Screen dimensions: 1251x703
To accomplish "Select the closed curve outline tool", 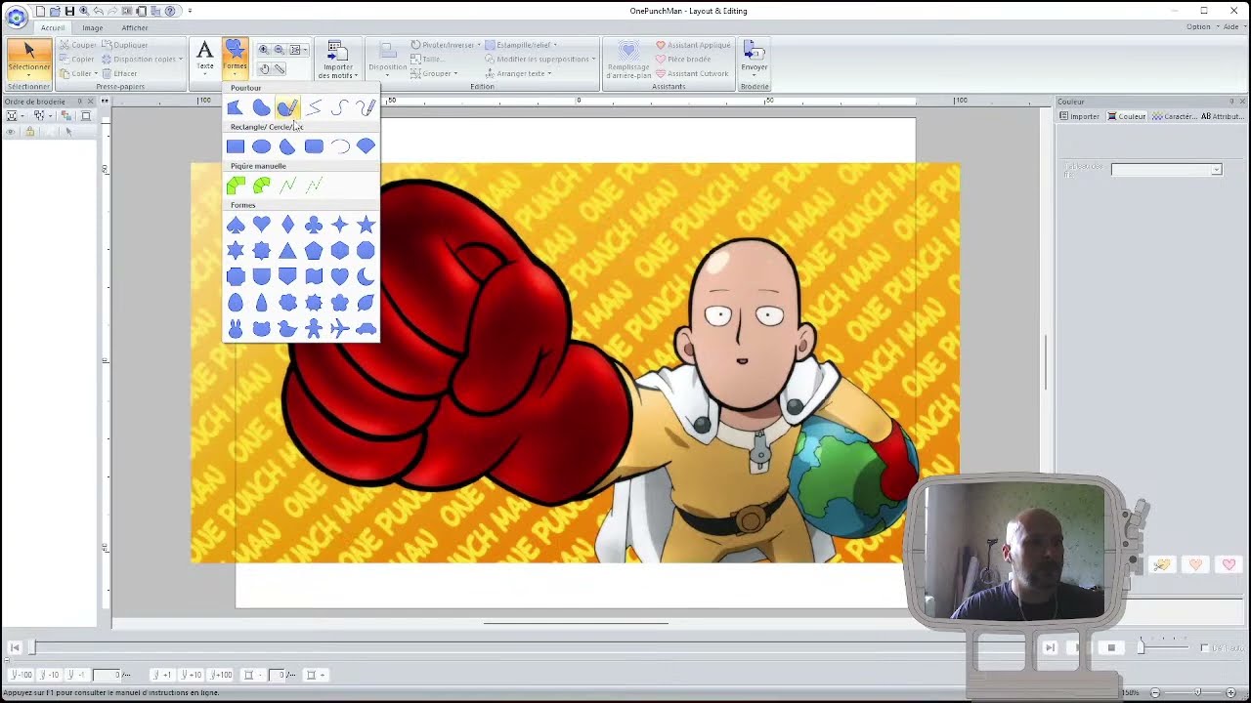I will pos(261,107).
